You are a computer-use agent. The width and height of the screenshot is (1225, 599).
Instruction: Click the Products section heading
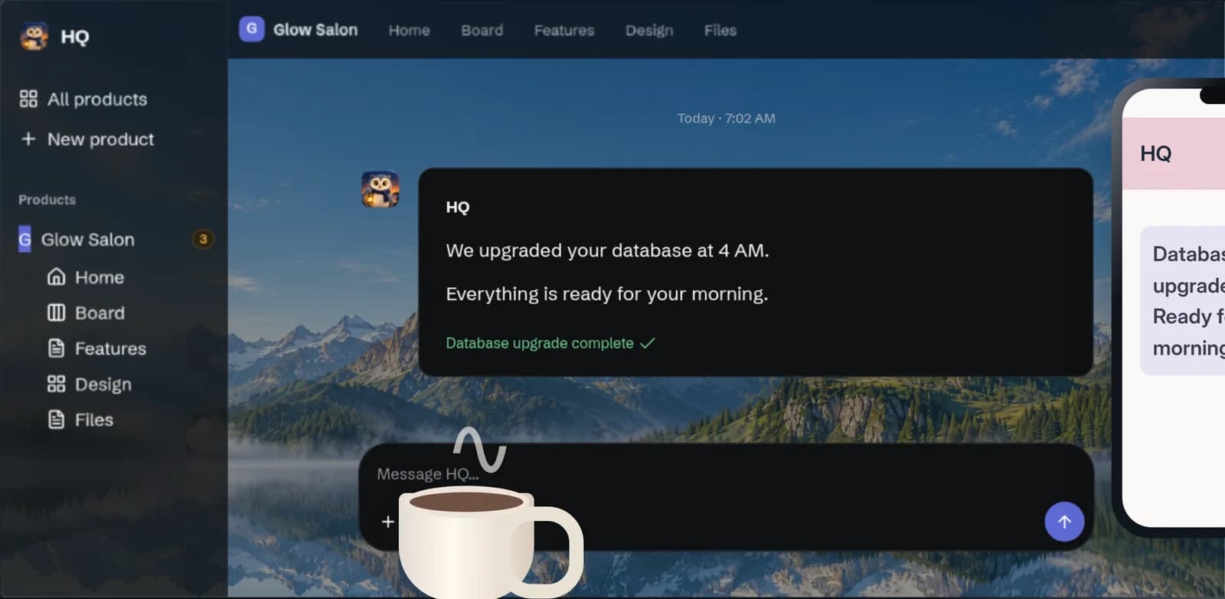pyautogui.click(x=47, y=200)
